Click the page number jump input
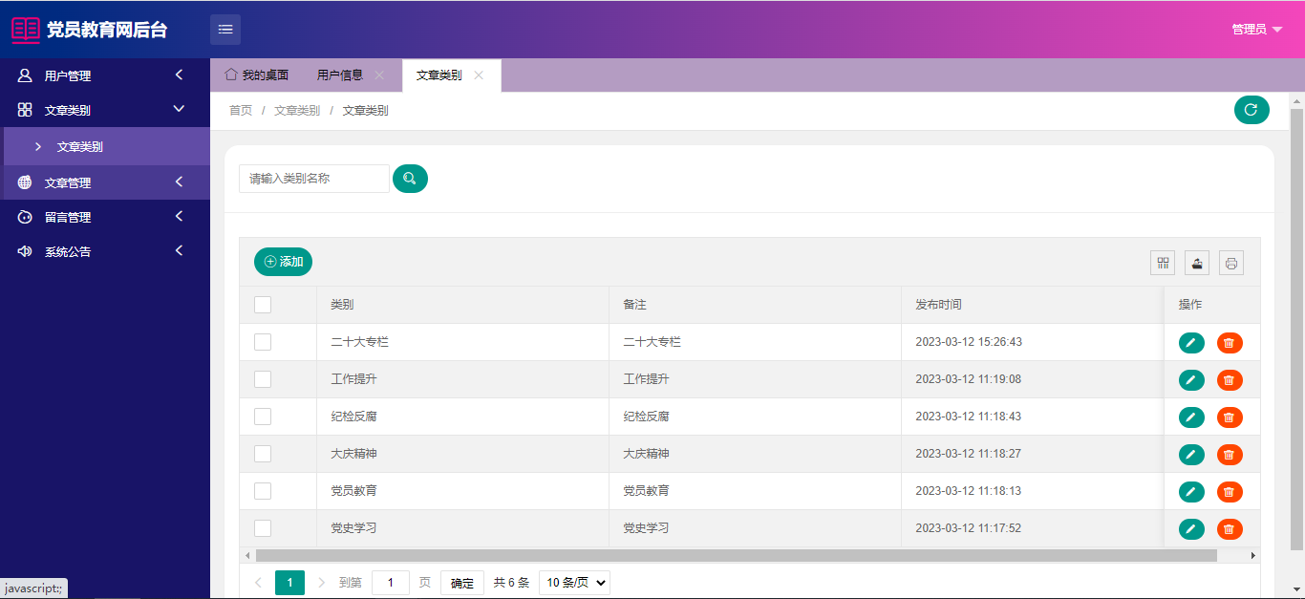 tap(391, 583)
